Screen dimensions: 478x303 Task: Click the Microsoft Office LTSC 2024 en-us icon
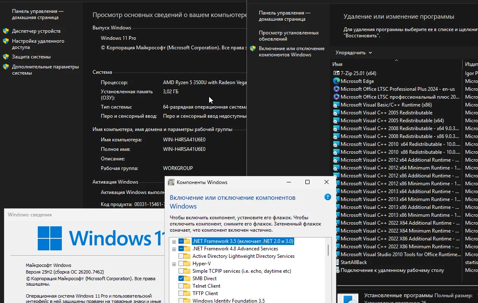point(336,89)
